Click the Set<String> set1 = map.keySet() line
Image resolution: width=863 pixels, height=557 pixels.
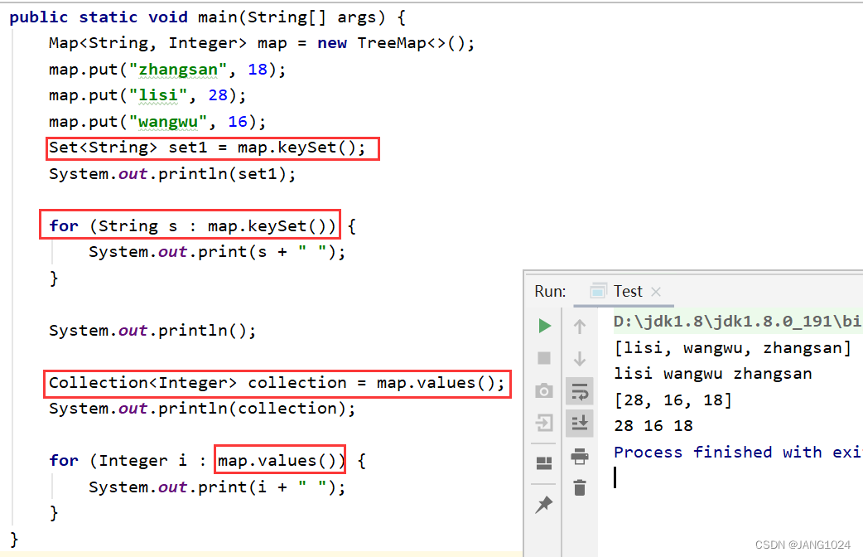pyautogui.click(x=207, y=148)
